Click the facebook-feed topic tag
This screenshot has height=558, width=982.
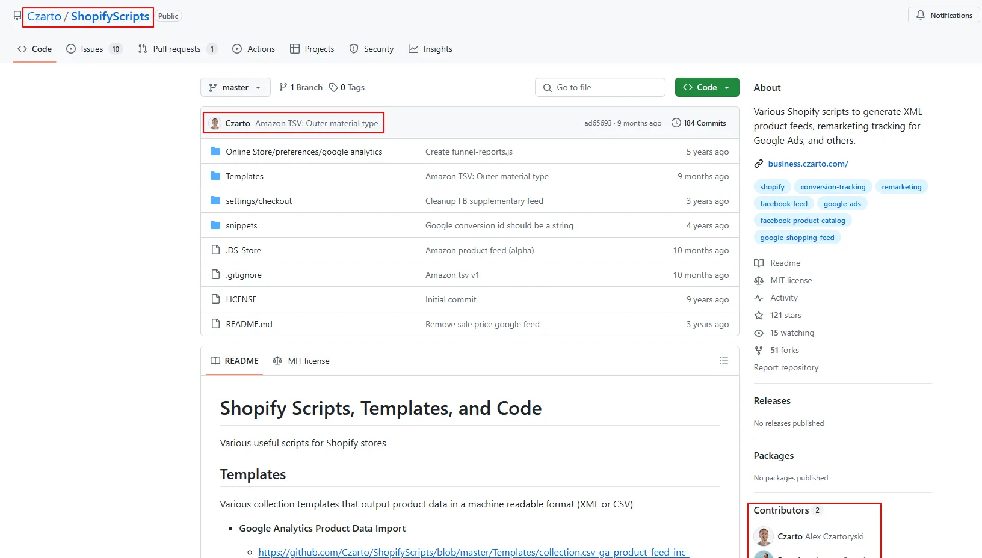pyautogui.click(x=783, y=204)
